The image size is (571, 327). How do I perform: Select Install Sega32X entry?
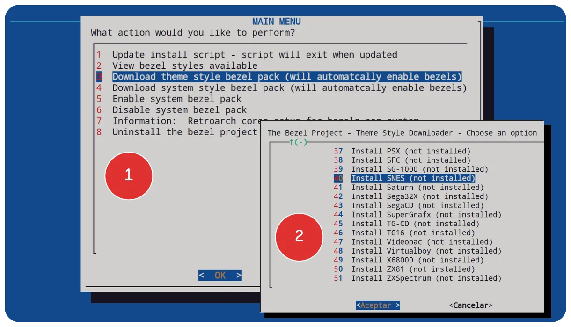(x=419, y=196)
